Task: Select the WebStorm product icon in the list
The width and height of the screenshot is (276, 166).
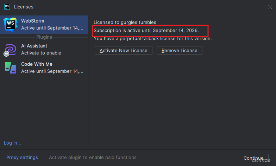Action: [11, 25]
